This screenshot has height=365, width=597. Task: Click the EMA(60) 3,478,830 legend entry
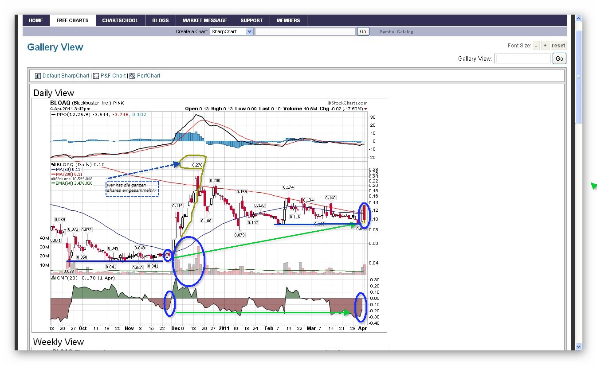tap(72, 183)
